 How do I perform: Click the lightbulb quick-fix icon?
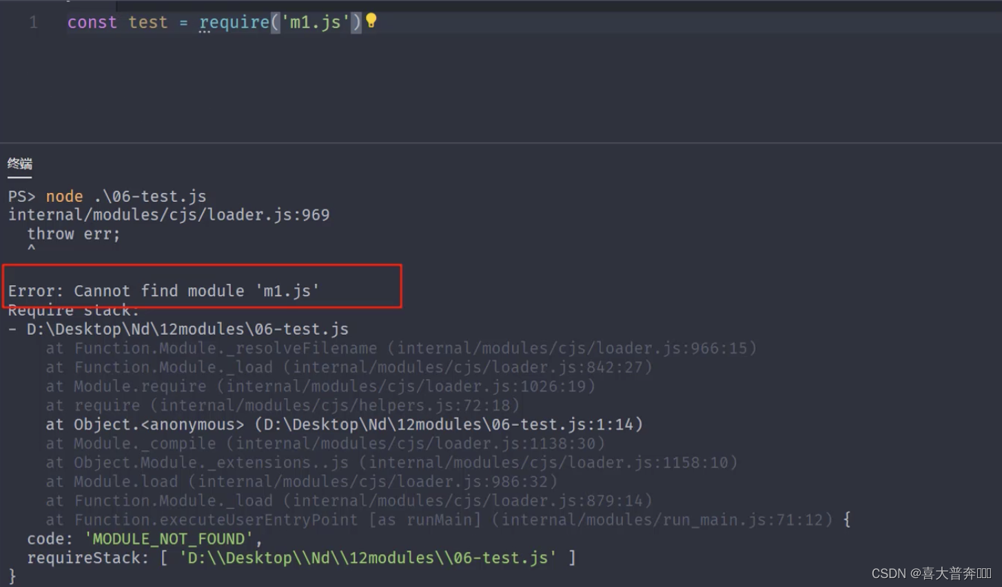click(x=371, y=21)
